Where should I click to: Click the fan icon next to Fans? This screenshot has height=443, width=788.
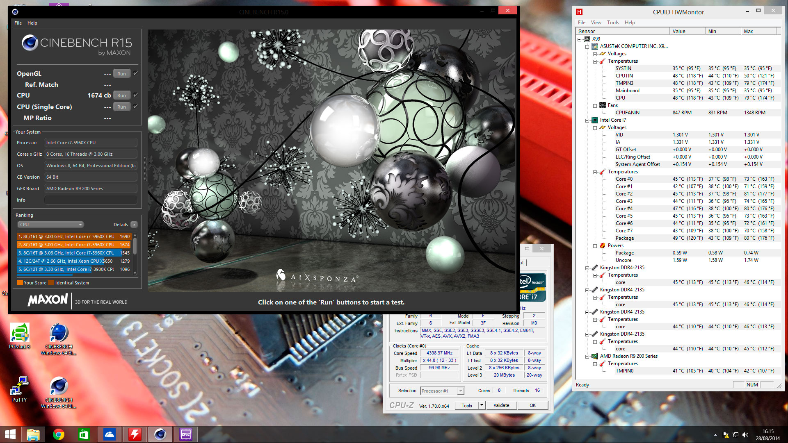click(x=603, y=105)
